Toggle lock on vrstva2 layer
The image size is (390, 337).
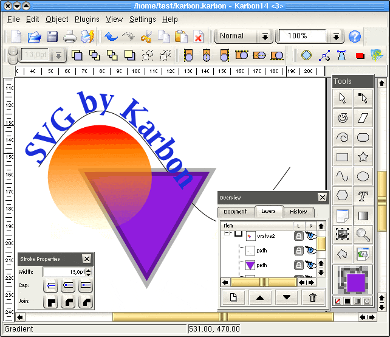[x=299, y=236]
